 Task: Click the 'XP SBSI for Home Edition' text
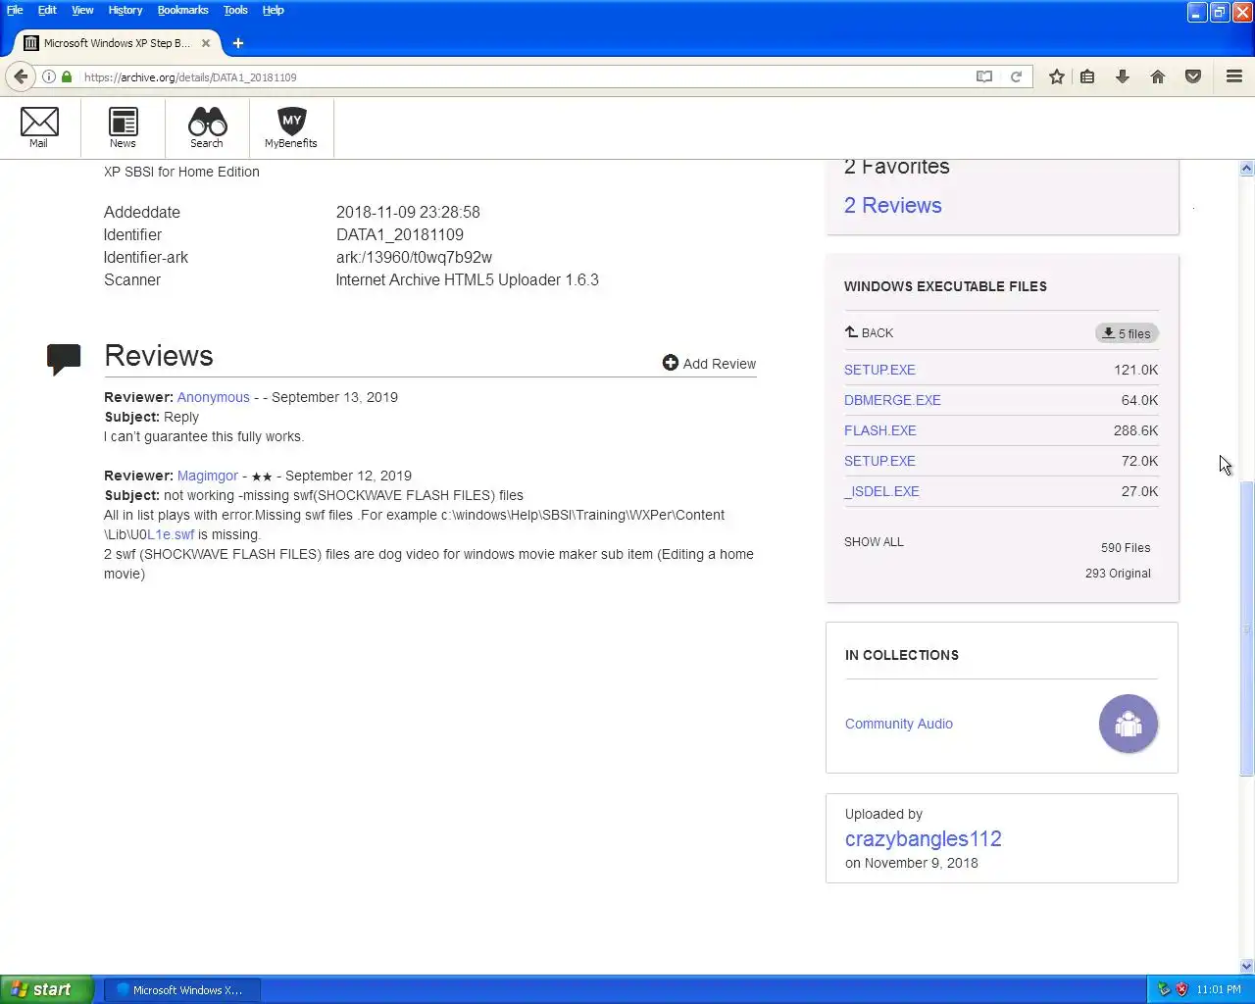pyautogui.click(x=181, y=172)
